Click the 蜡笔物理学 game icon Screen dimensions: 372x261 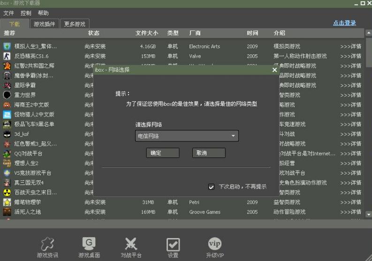tap(7, 202)
